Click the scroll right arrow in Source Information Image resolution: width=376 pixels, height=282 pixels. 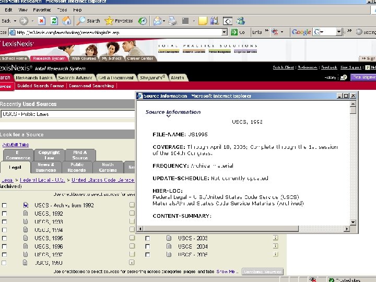(x=347, y=229)
